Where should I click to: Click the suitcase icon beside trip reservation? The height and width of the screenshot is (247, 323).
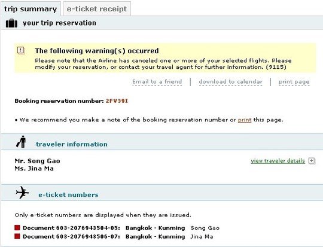[11, 23]
